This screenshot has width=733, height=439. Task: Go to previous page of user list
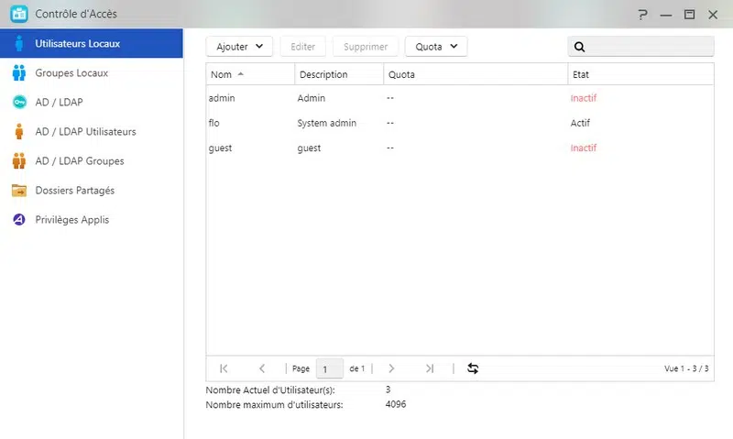[x=262, y=368]
